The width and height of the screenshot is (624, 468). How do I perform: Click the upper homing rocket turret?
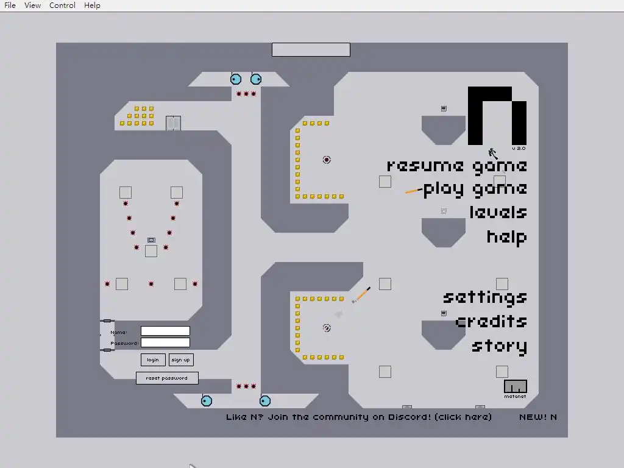click(x=327, y=160)
